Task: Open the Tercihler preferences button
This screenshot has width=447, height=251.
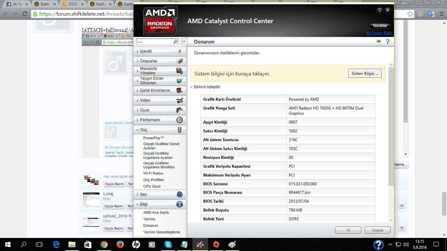Action: click(380, 26)
